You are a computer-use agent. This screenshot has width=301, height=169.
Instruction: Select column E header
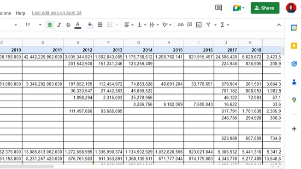tap(78, 42)
